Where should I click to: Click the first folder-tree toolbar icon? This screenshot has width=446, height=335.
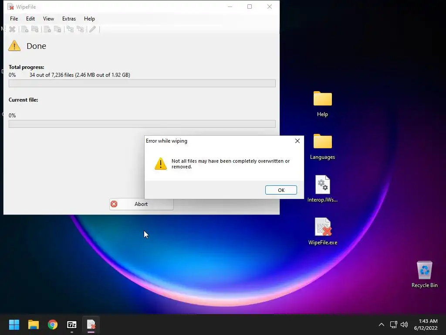(x=70, y=29)
